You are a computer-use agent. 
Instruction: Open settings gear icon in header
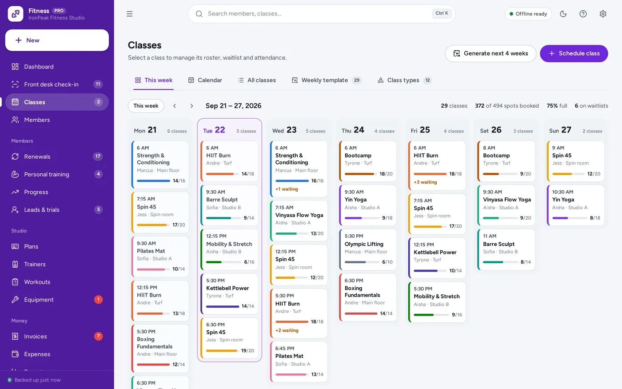603,14
